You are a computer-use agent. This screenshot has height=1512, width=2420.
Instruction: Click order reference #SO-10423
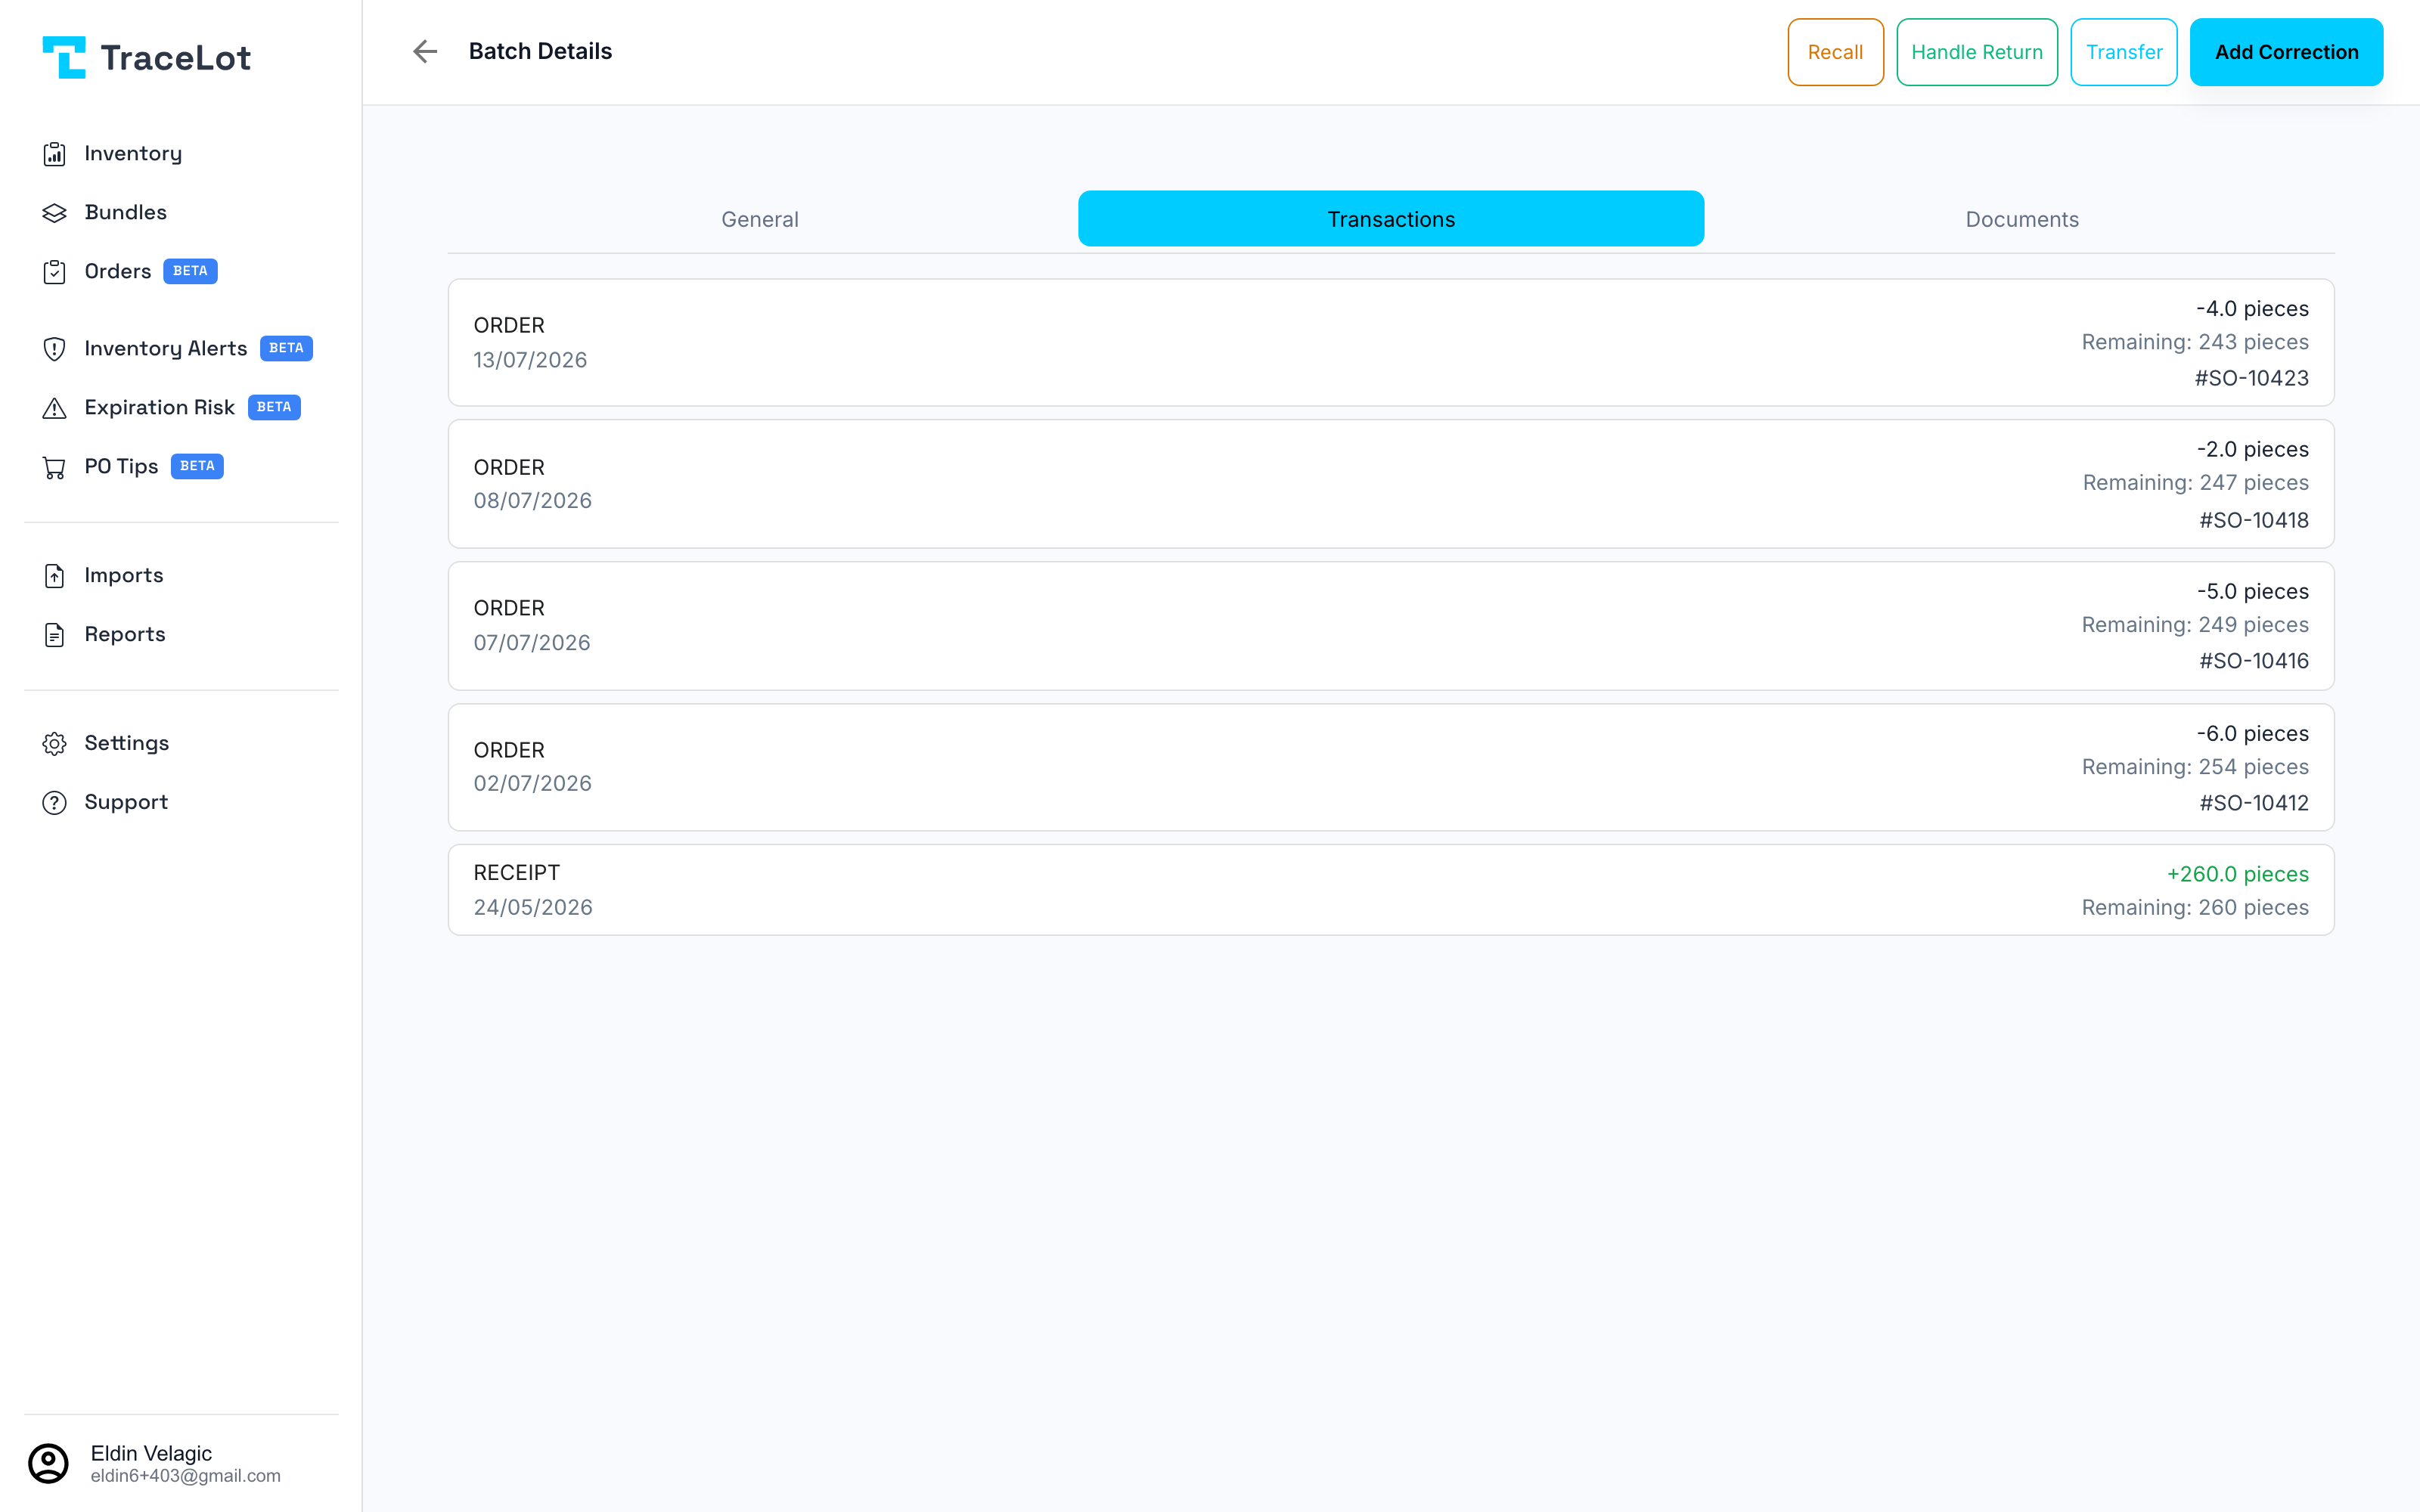click(2251, 379)
